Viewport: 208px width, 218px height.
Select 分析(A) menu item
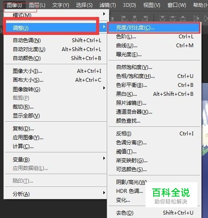coord(56,194)
